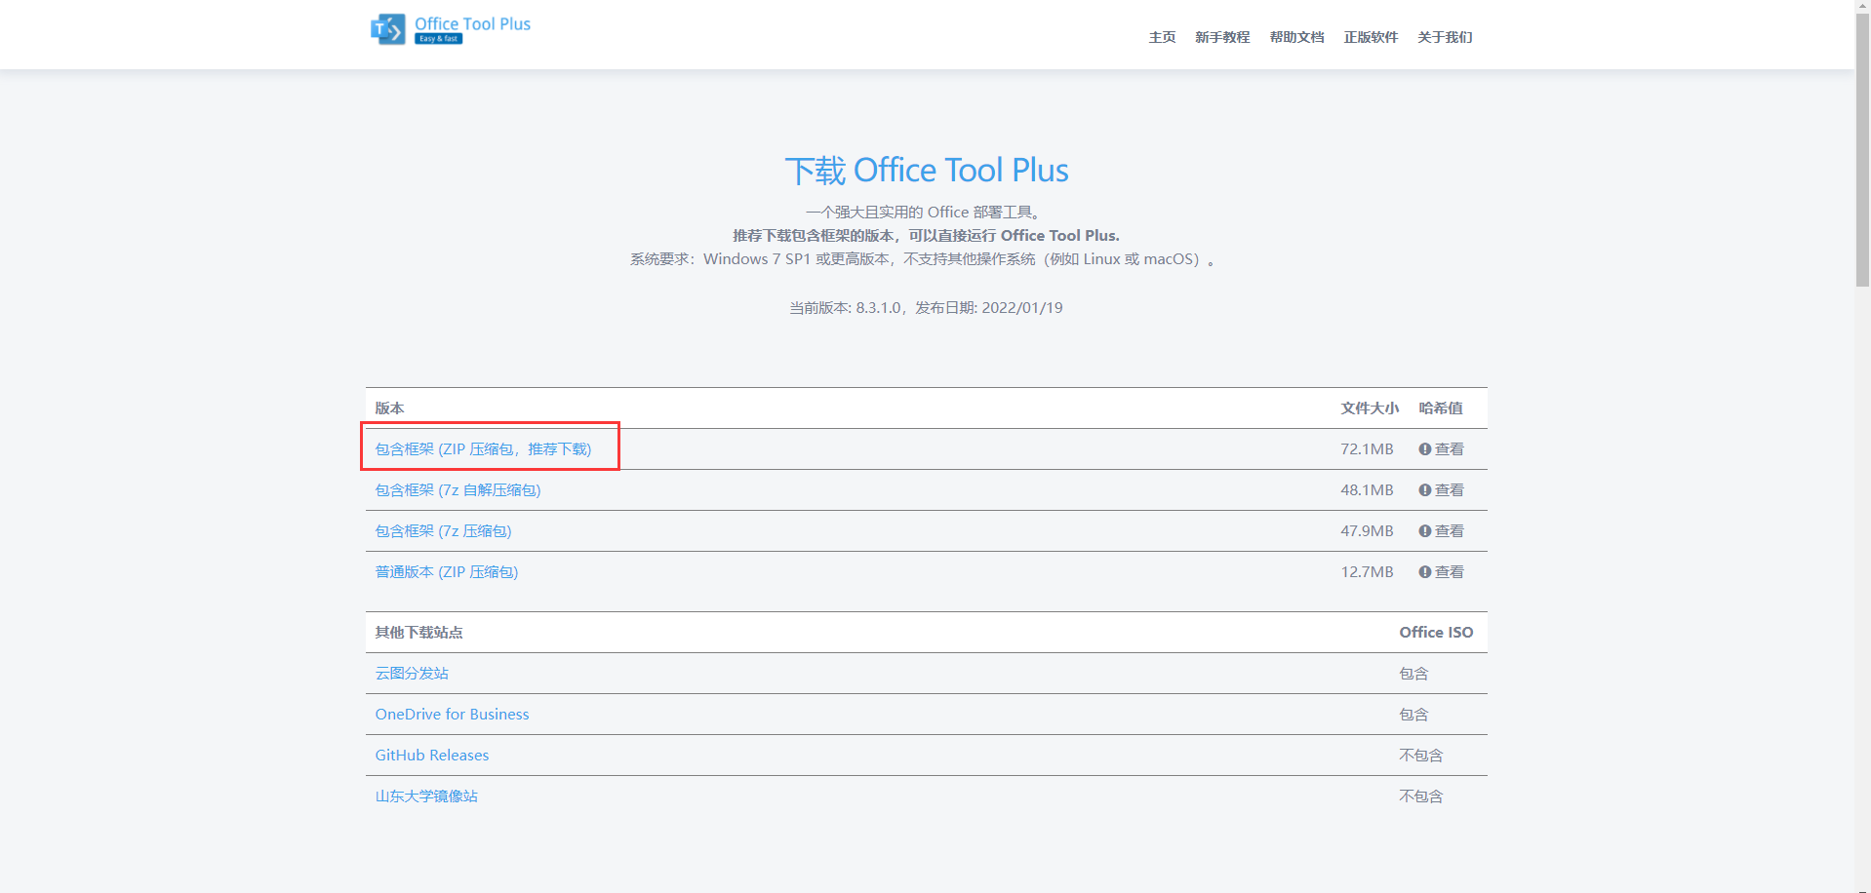Viewport: 1871px width, 893px height.
Task: Open the 新手教程 nav item
Action: [1222, 37]
